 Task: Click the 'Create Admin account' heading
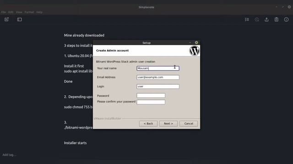pyautogui.click(x=112, y=51)
